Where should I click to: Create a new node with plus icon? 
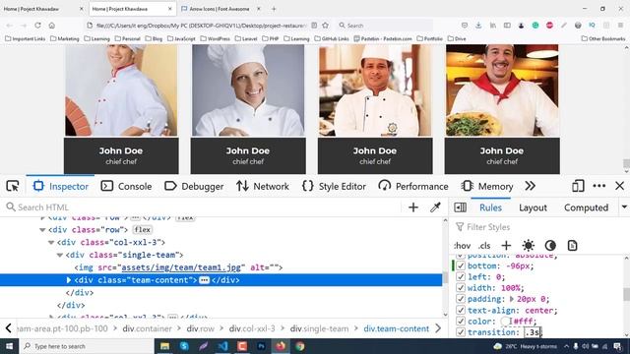pos(413,207)
